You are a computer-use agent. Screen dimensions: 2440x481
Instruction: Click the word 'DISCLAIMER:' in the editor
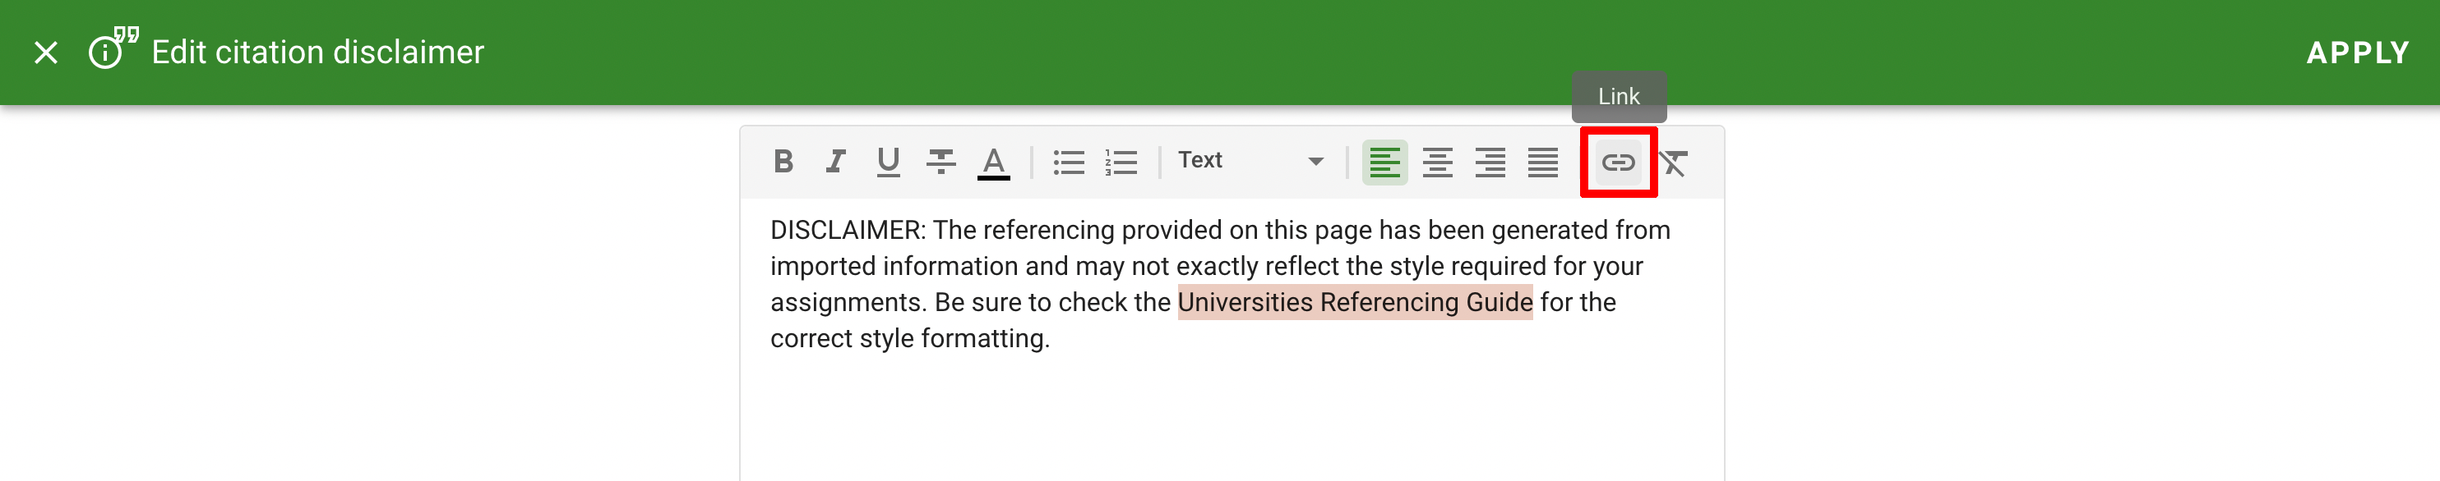point(848,231)
